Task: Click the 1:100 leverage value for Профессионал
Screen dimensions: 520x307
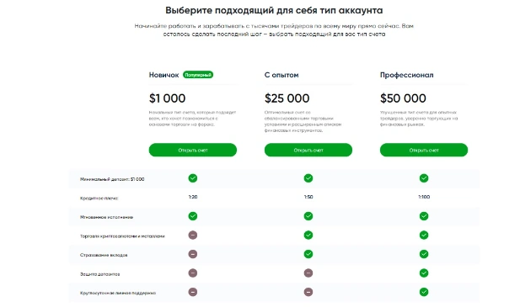Action: coord(424,197)
